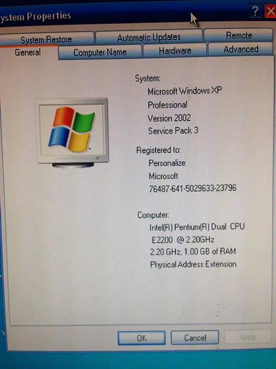The image size is (276, 369).
Task: Click the General tab
Action: (x=28, y=52)
